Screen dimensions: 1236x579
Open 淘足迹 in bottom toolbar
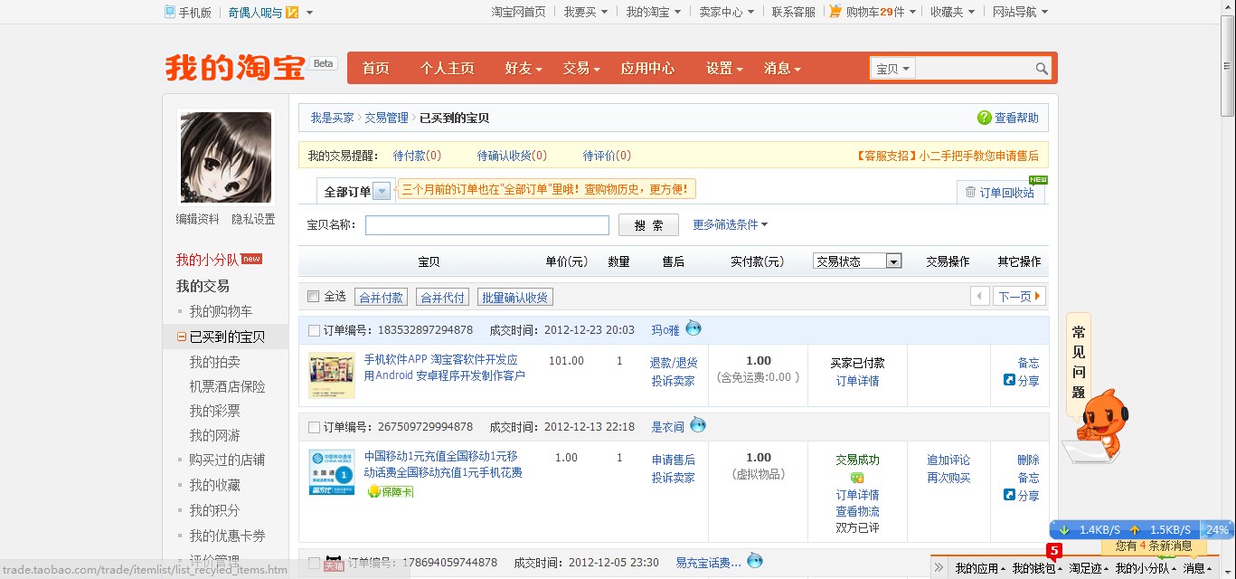pos(1088,568)
